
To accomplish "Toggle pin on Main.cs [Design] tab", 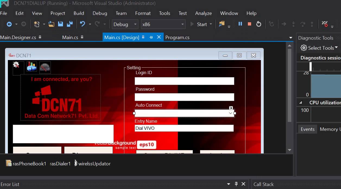I will pyautogui.click(x=151, y=37).
